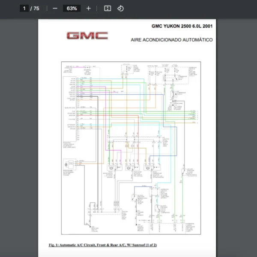Click the Fig. 1 Automatic A/C Circuit caption
The height and width of the screenshot is (257, 257).
[103, 245]
